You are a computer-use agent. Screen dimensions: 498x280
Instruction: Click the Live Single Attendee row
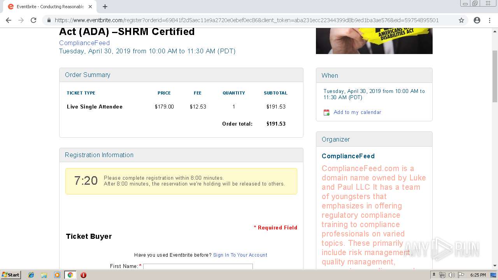point(181,107)
